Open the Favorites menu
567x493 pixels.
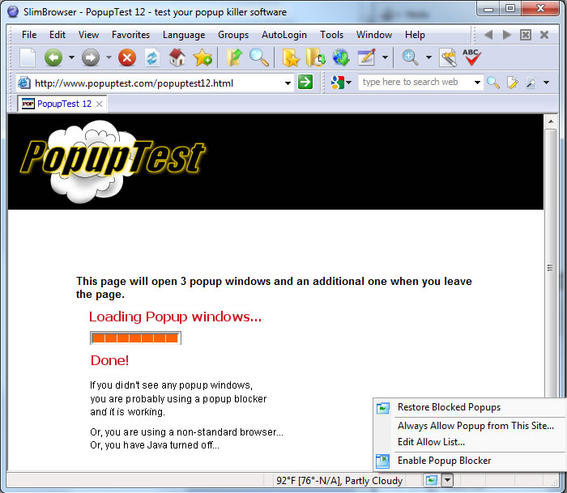point(130,35)
